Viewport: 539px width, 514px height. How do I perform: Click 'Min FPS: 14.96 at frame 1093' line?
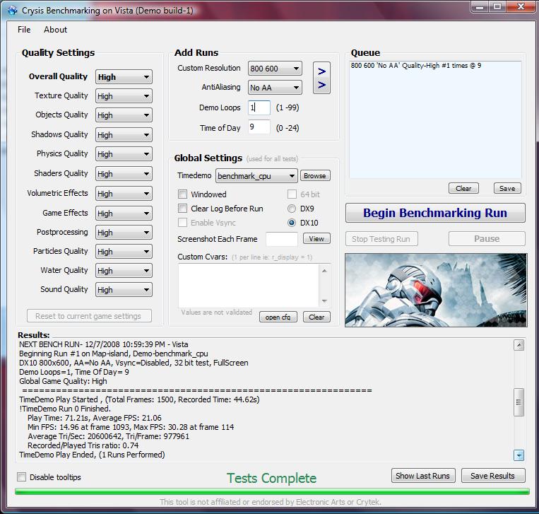(x=131, y=427)
